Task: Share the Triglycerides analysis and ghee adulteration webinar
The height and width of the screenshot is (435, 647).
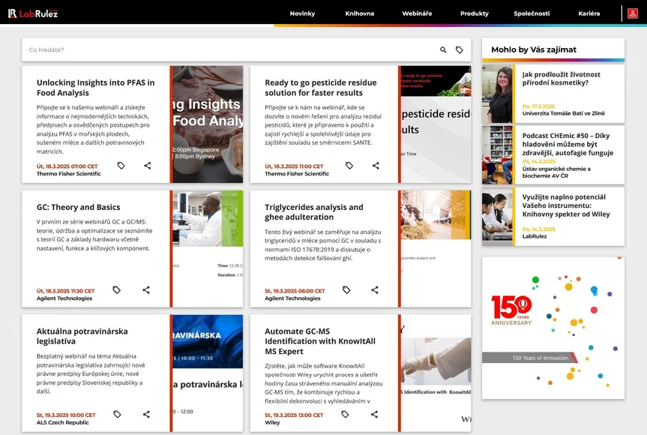Action: [x=374, y=289]
